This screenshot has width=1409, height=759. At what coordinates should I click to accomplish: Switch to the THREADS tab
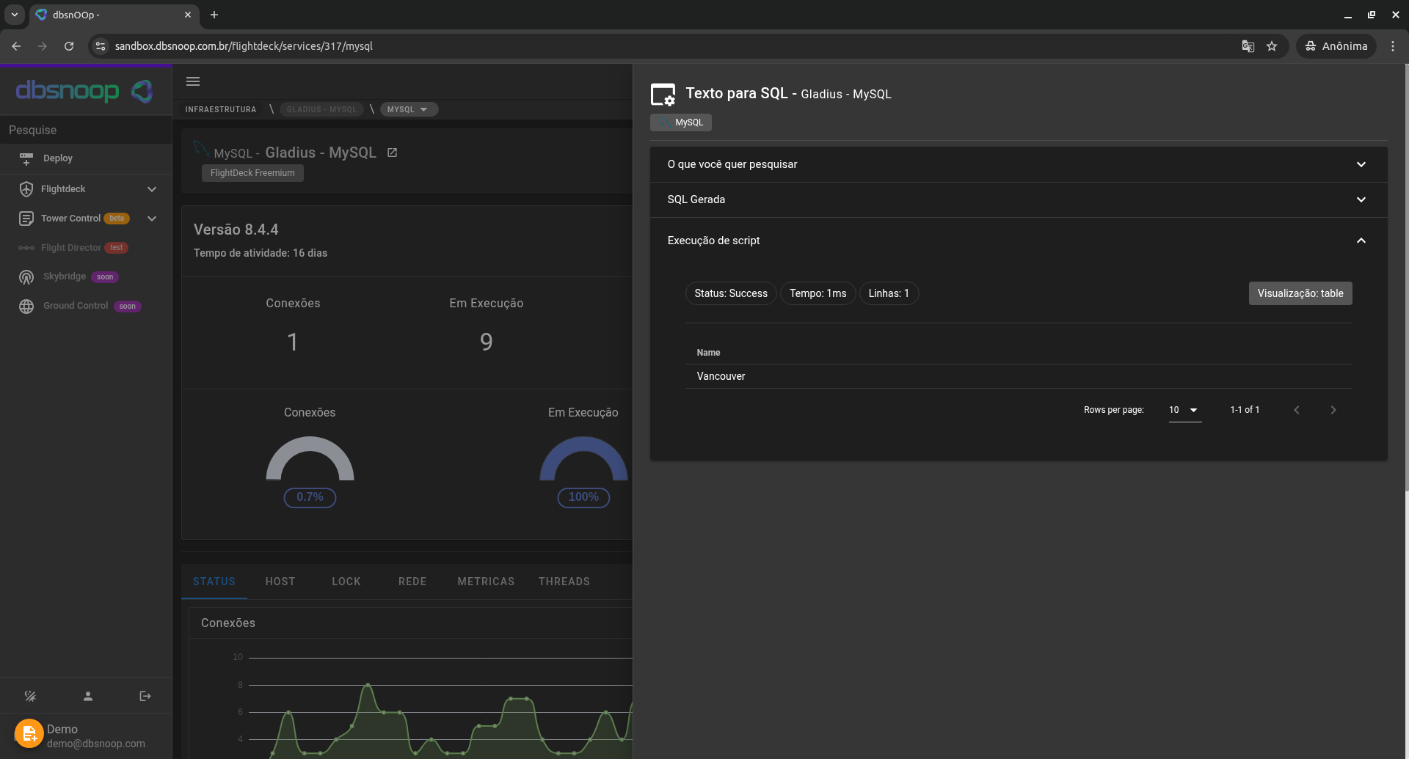point(564,582)
